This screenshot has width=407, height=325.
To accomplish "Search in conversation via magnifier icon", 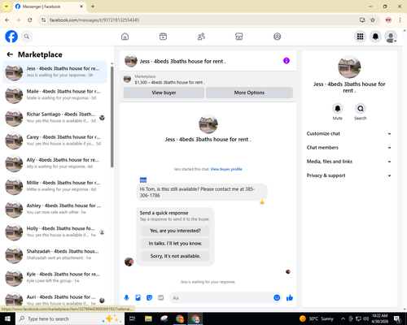I will [361, 109].
